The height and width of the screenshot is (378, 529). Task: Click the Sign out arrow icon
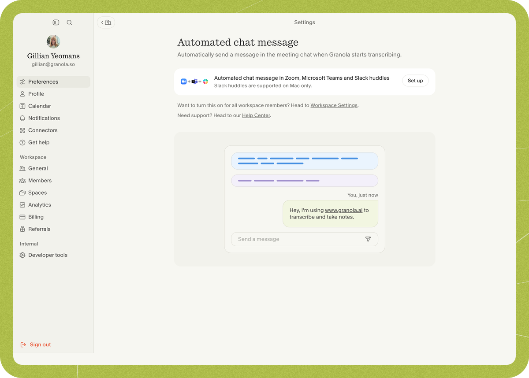23,345
